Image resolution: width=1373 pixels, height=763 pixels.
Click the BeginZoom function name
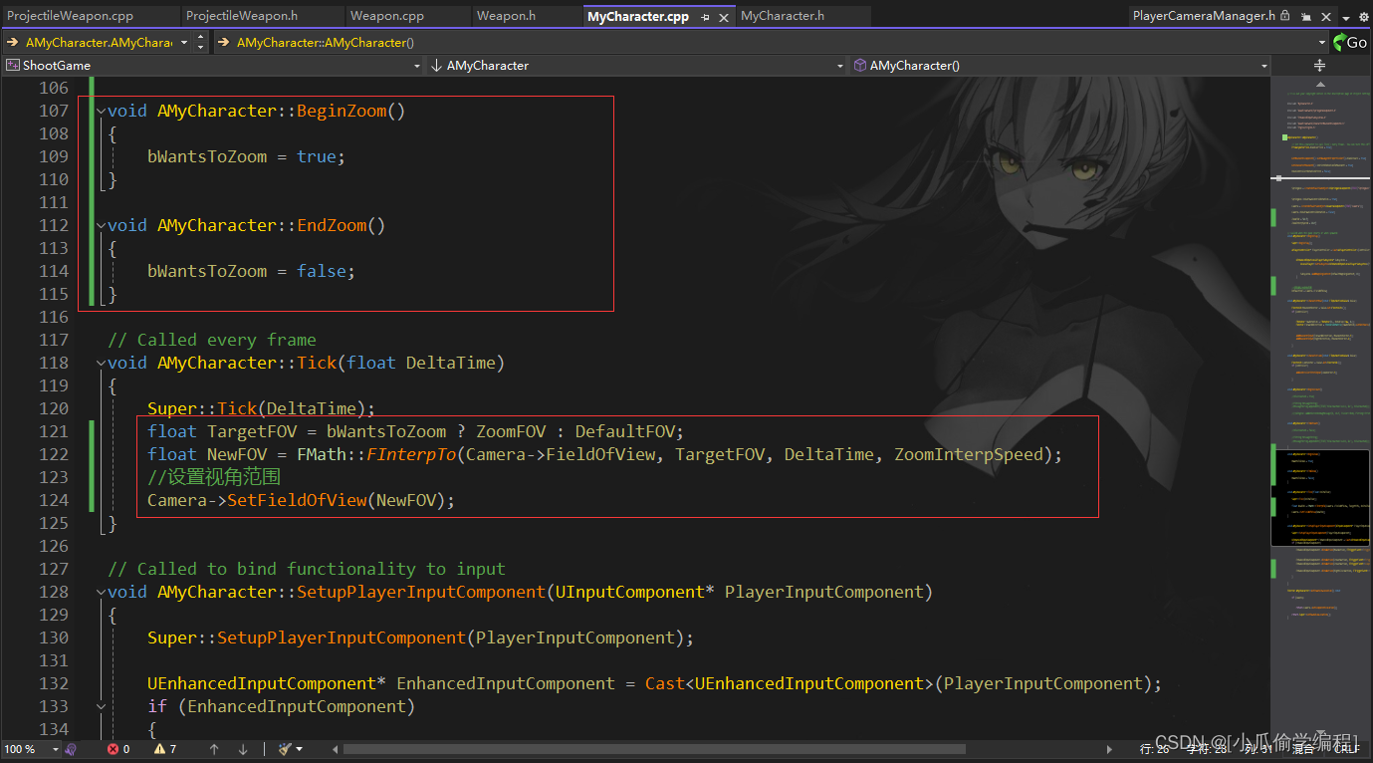coord(342,112)
